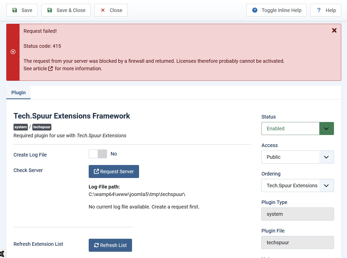Click the Joomla logo icon in corner
Image resolution: width=347 pixels, height=258 pixels.
2,254
